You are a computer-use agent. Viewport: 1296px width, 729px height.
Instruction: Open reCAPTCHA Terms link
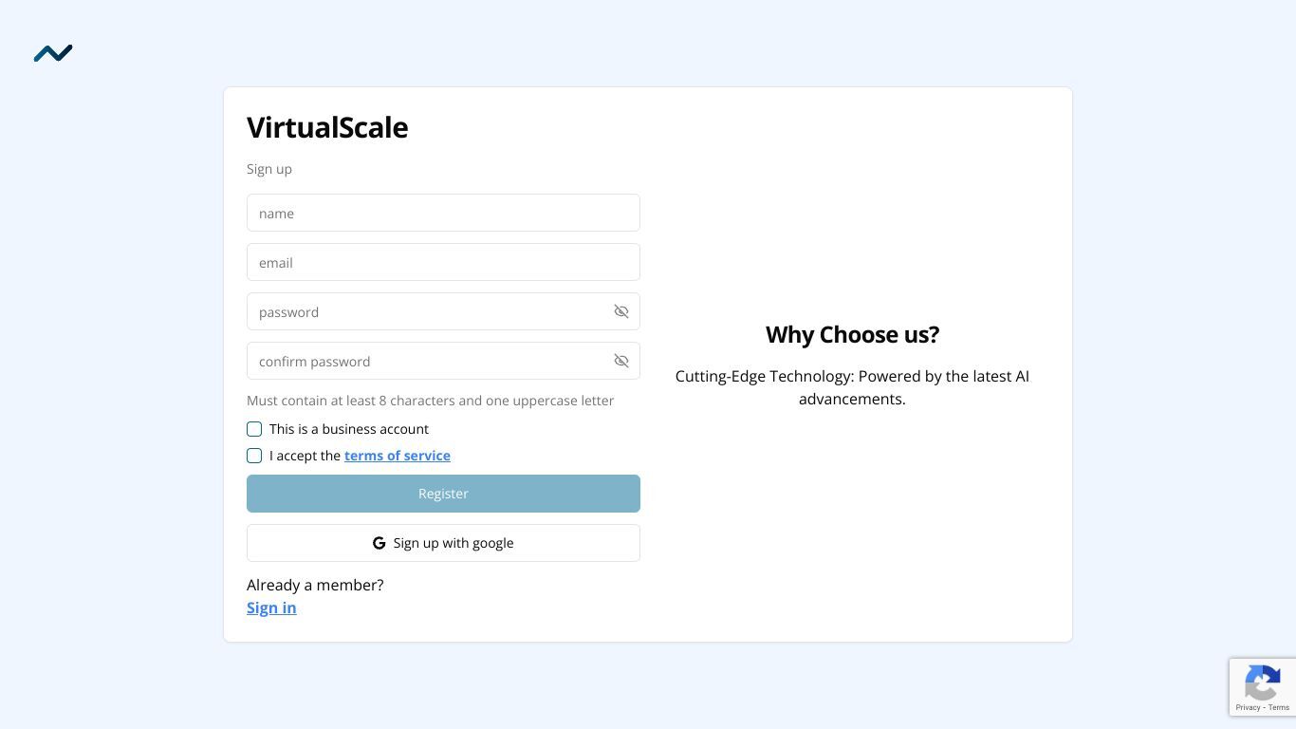(1279, 707)
